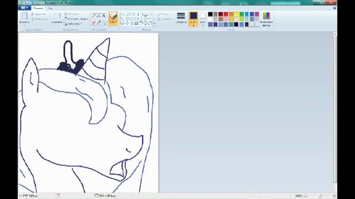355x199 pixels.
Task: Activate the Color 2 background box
Action: point(203,19)
